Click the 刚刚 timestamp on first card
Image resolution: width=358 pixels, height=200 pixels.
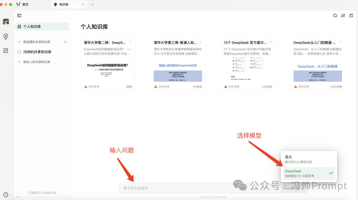[x=129, y=87]
